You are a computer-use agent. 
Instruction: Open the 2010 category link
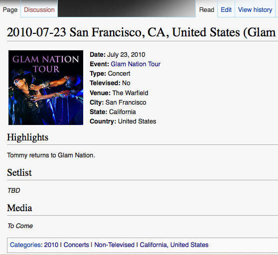51,245
